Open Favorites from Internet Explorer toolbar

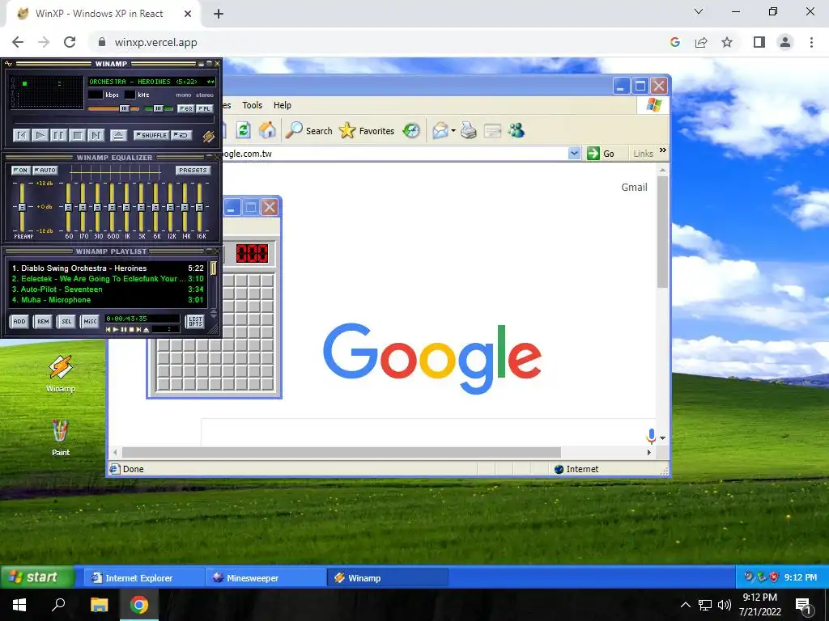coord(367,130)
